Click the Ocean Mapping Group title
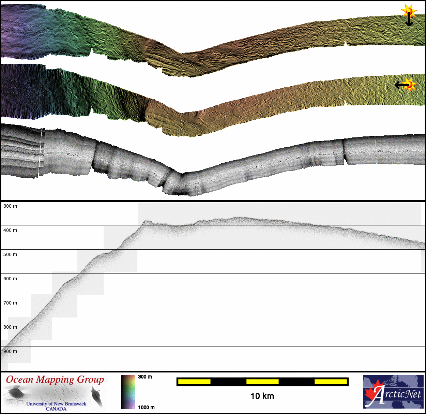 coord(55,380)
